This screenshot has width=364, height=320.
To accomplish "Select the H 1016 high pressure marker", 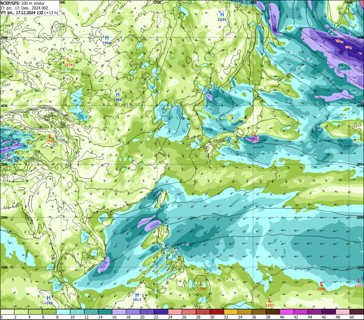I will coord(48,300).
